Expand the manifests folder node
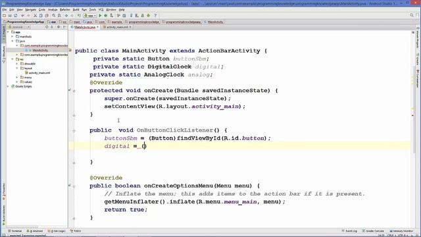This screenshot has height=237, width=421. 12,37
